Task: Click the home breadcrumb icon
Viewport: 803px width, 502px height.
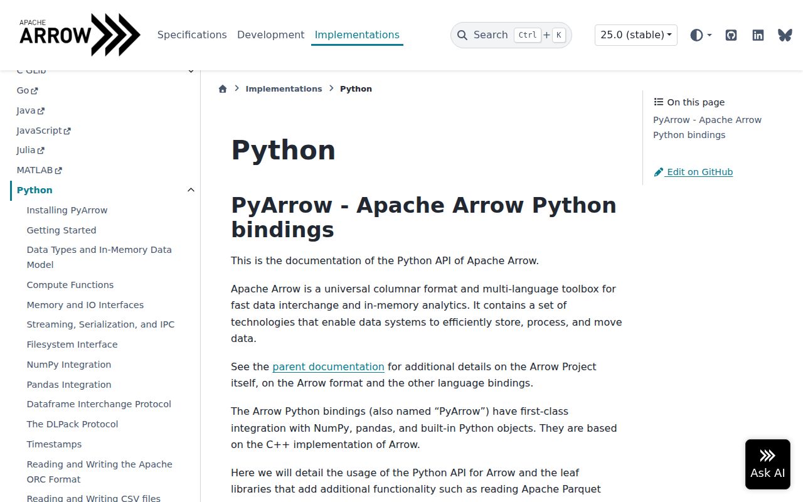Action: [222, 89]
